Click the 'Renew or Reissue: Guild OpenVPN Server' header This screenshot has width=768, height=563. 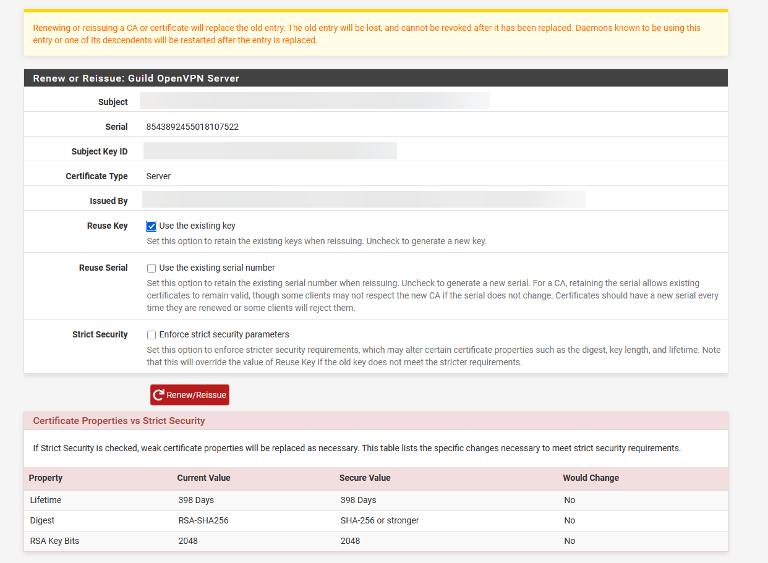coord(136,78)
